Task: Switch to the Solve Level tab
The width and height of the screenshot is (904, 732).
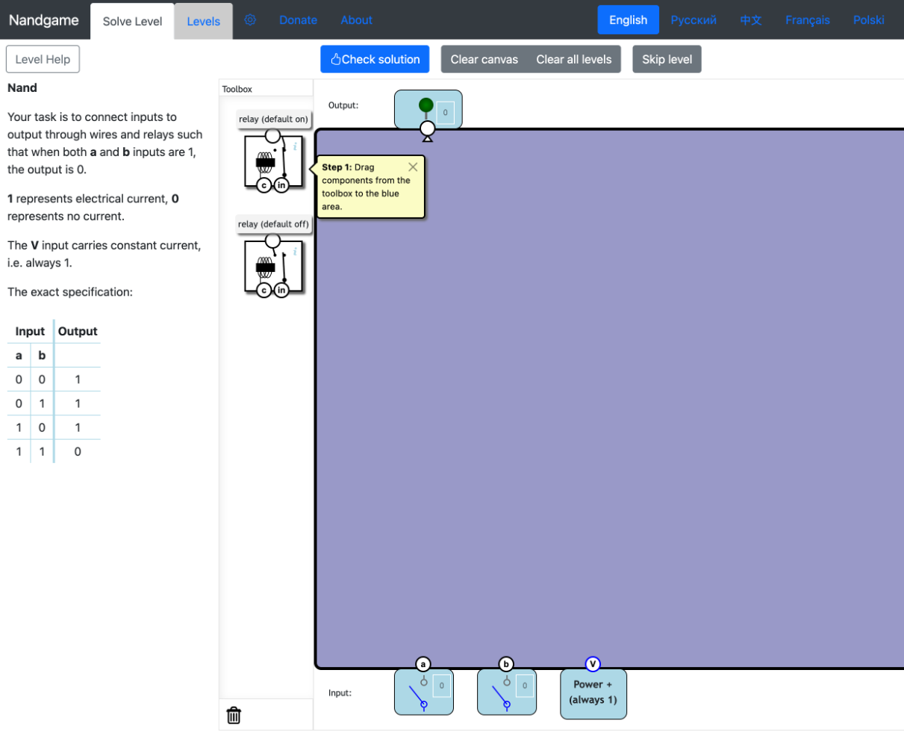Action: [132, 21]
